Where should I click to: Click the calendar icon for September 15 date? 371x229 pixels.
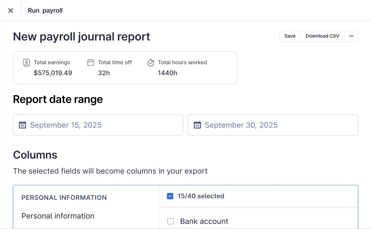pos(23,125)
